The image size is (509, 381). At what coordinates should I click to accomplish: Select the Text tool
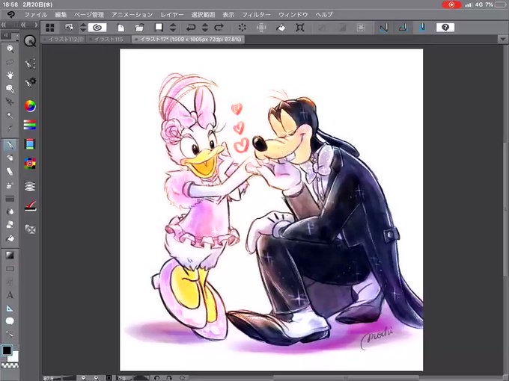10,295
